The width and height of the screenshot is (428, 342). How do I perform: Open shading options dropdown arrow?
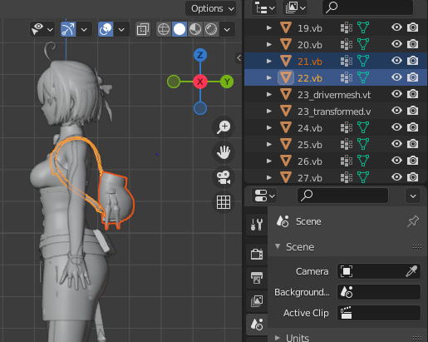coord(227,29)
